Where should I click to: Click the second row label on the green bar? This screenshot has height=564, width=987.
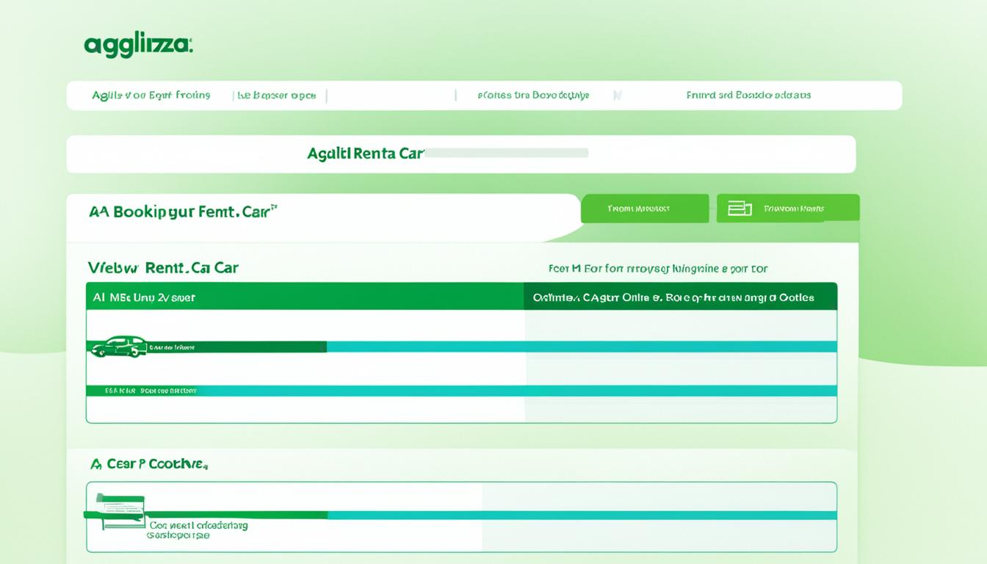(151, 391)
